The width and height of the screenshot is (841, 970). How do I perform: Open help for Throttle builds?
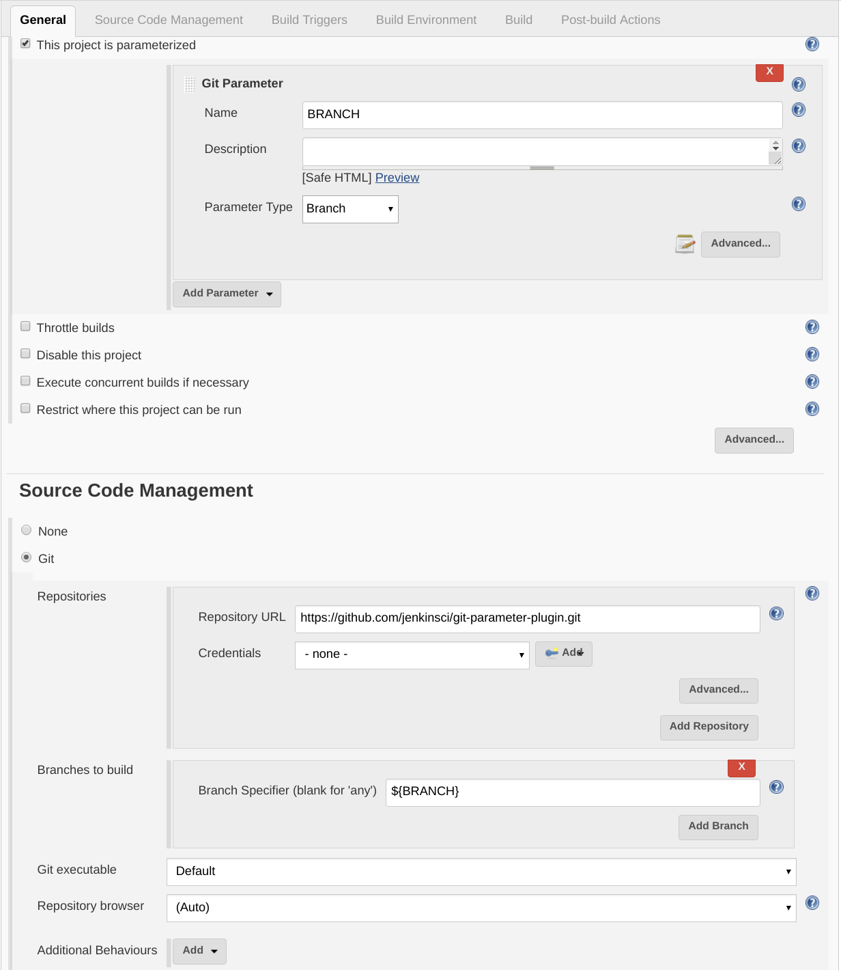(812, 327)
